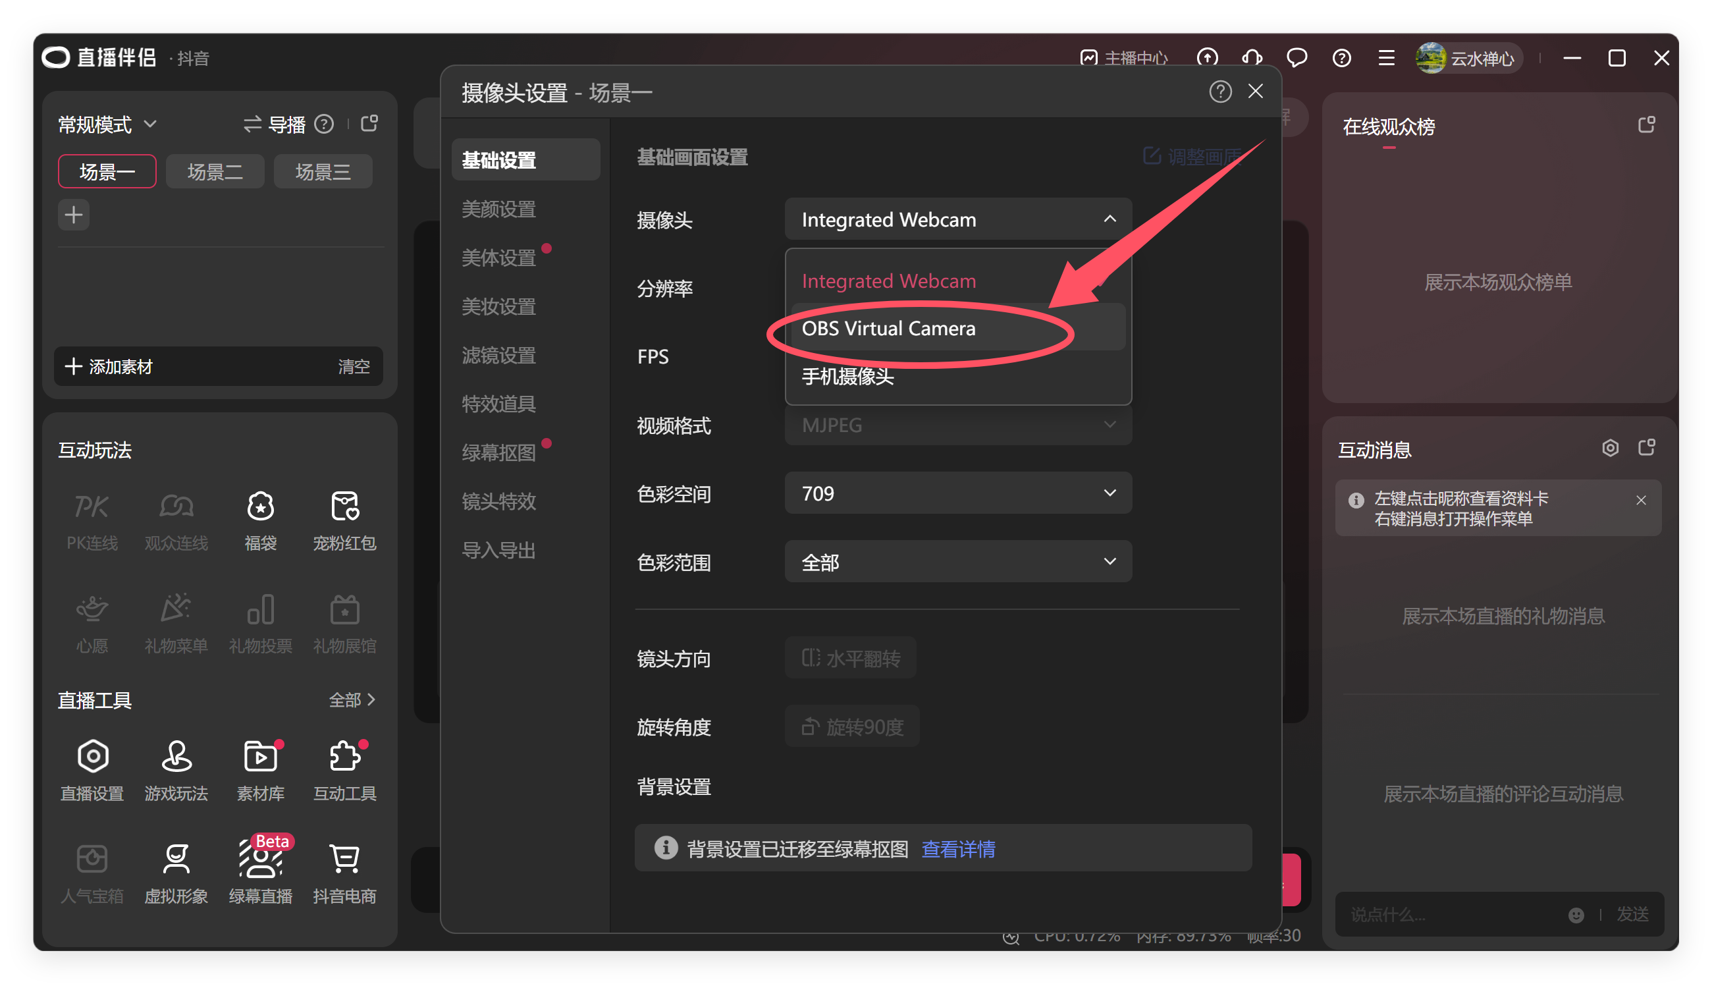Click the add scene plus icon
Image resolution: width=1712 pixels, height=984 pixels.
(74, 215)
